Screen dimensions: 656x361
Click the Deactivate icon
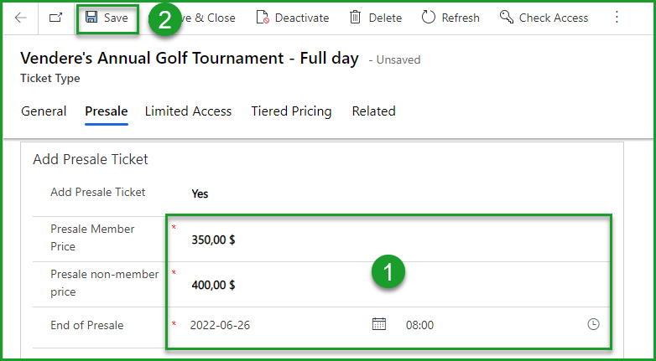(263, 18)
